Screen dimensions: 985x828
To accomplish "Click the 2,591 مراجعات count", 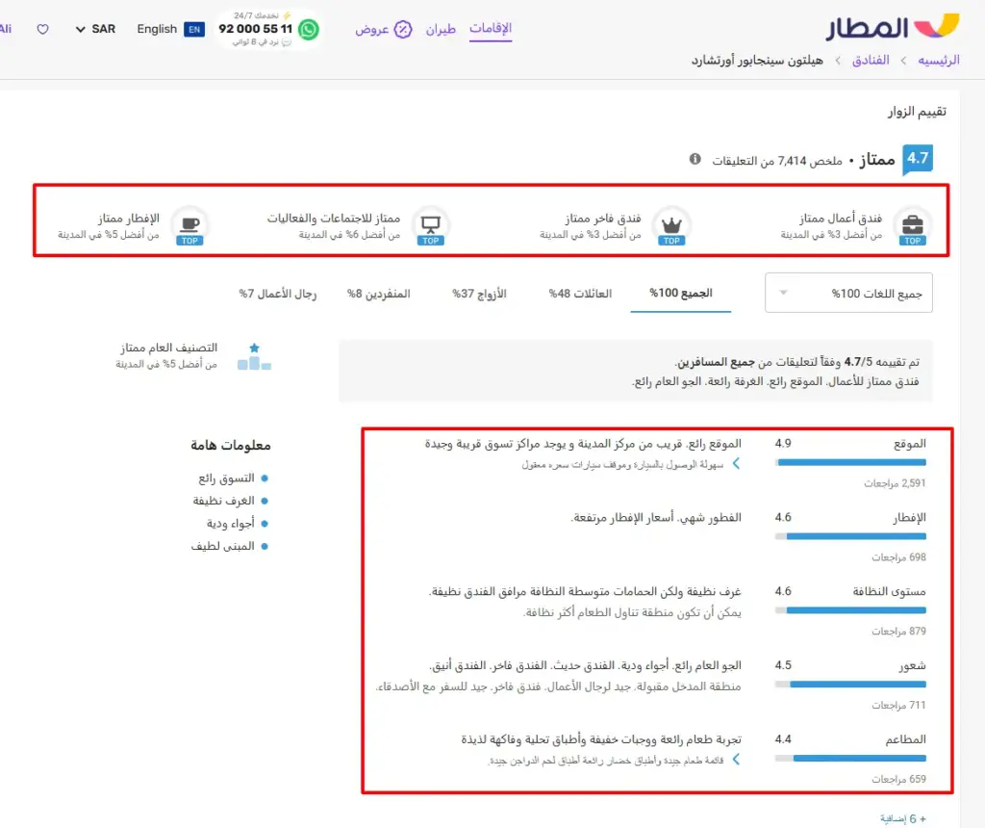I will pos(895,483).
